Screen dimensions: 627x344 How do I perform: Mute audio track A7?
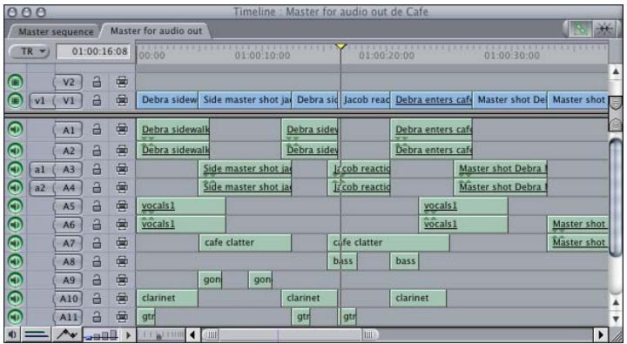pos(15,243)
